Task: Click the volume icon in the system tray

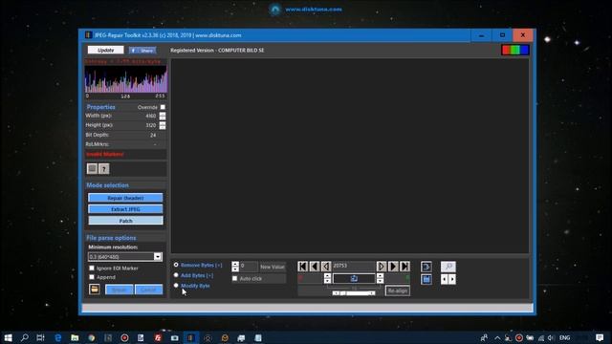Action: click(x=551, y=337)
